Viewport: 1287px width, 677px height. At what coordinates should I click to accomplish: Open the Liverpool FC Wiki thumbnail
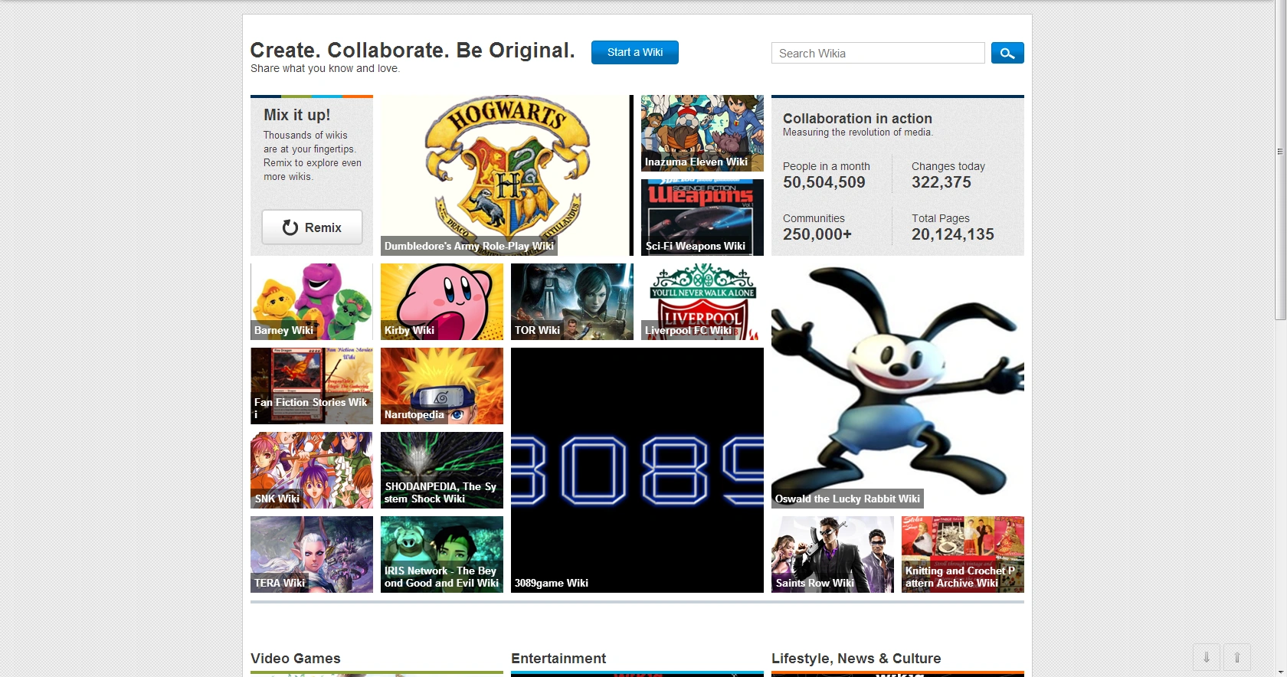pyautogui.click(x=702, y=302)
